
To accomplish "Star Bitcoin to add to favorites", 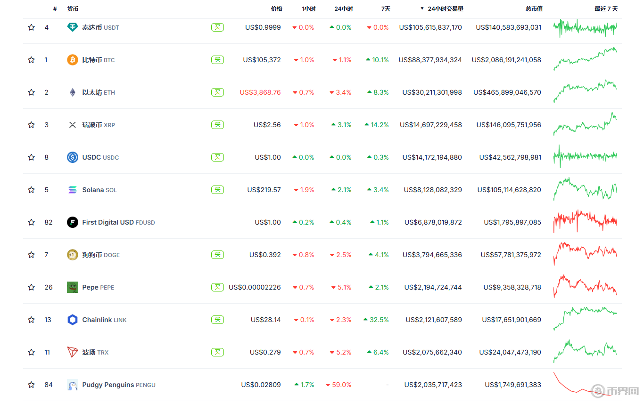I will point(31,60).
